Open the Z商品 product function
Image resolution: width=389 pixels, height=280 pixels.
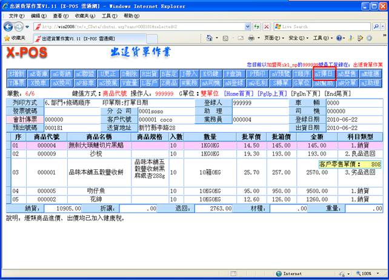click(x=170, y=82)
